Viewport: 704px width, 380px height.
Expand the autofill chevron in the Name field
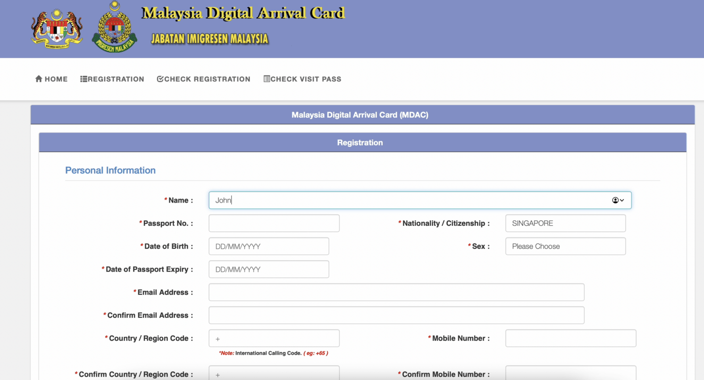(x=621, y=200)
